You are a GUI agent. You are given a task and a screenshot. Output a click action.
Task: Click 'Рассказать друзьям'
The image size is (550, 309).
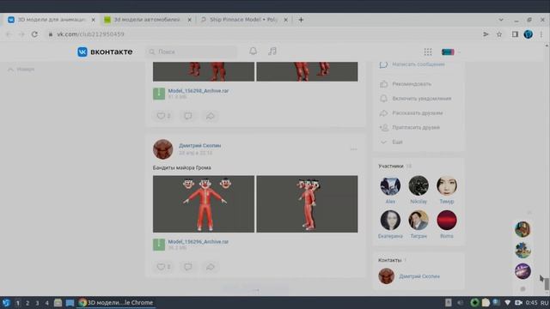click(418, 112)
